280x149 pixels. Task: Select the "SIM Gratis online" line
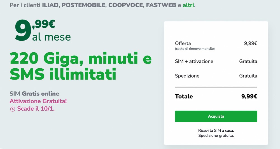(34, 94)
